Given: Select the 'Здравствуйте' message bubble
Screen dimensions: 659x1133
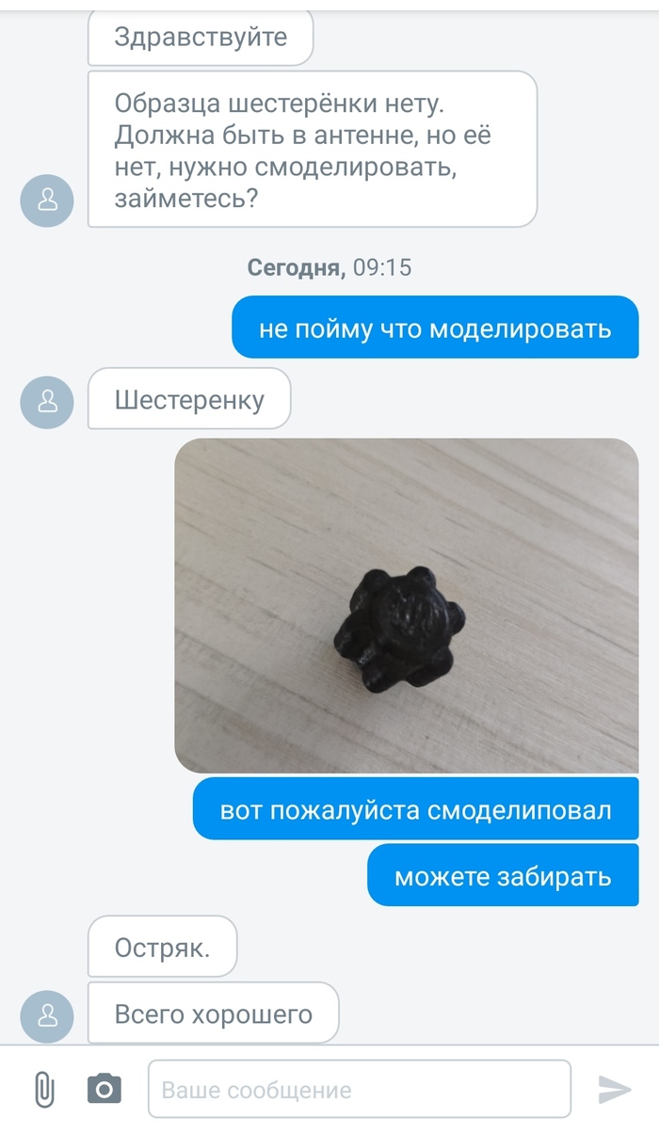Looking at the screenshot, I should click(201, 39).
